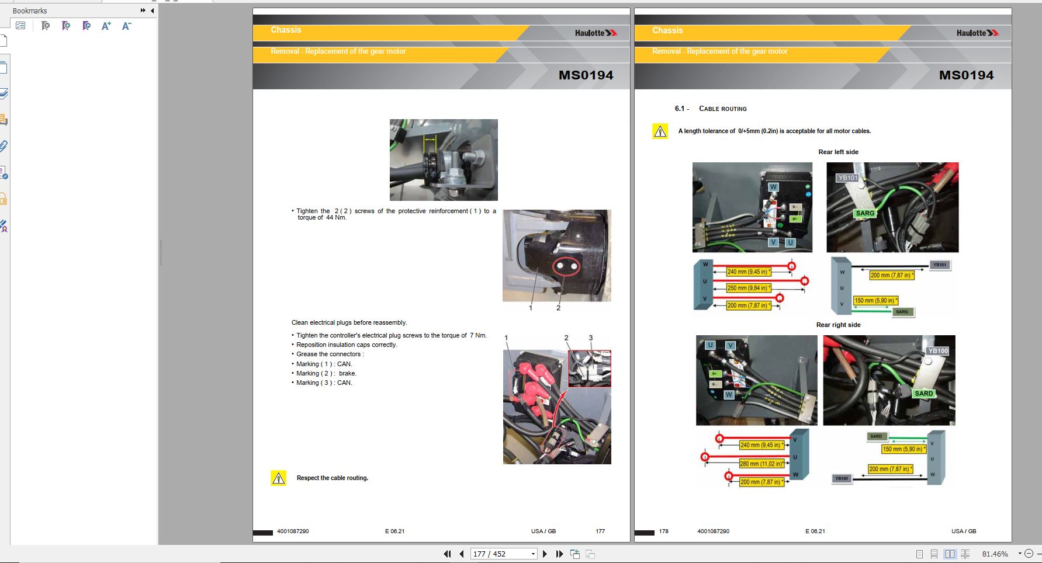Open the layers panel in the left sidebar
This screenshot has height=563, width=1042.
tap(4, 93)
